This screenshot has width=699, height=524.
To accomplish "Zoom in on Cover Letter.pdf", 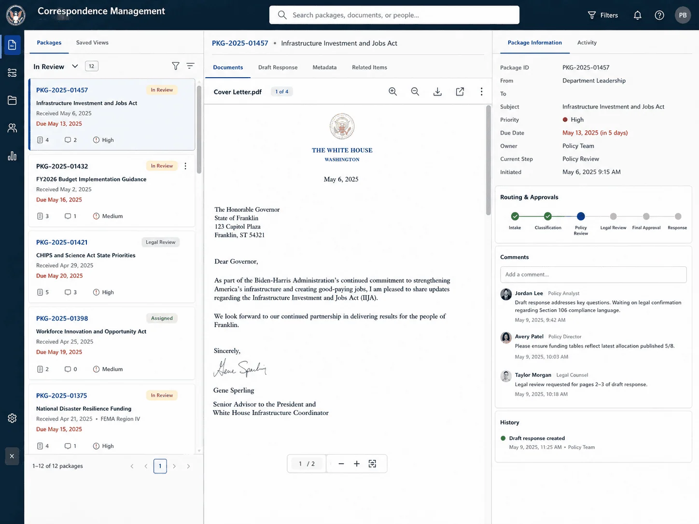I will pyautogui.click(x=393, y=92).
